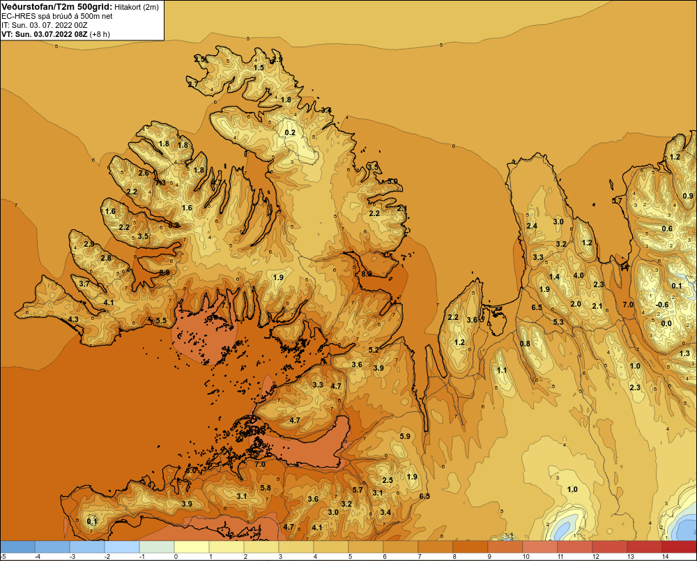Pick the pale green swatch between -1 and 0

(157, 547)
